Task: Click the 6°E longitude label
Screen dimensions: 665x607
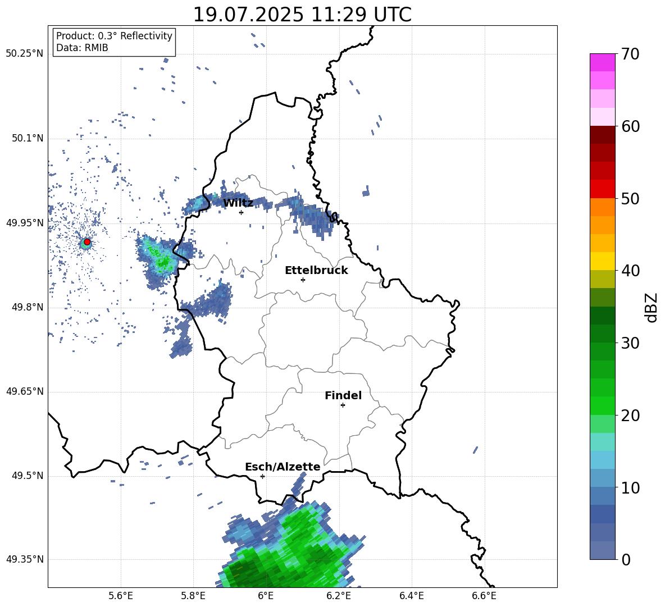Action: [x=266, y=596]
